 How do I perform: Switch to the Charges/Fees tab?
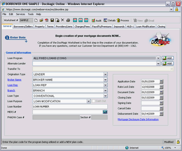point(82,26)
